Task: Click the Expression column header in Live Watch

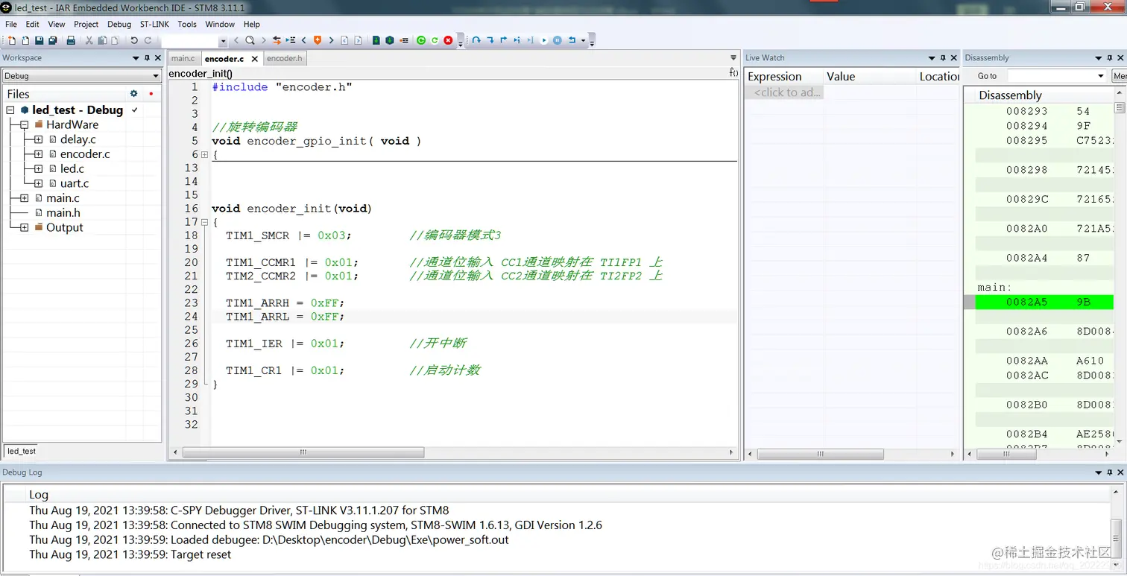Action: pos(784,76)
